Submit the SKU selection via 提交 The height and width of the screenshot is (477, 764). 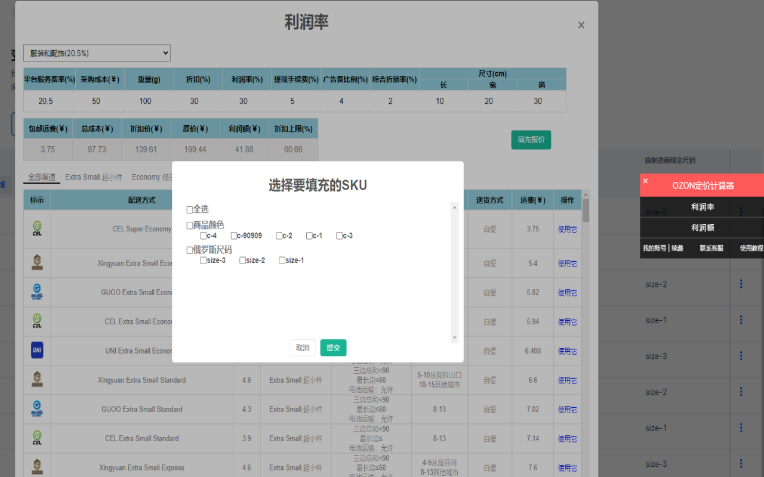pyautogui.click(x=333, y=348)
